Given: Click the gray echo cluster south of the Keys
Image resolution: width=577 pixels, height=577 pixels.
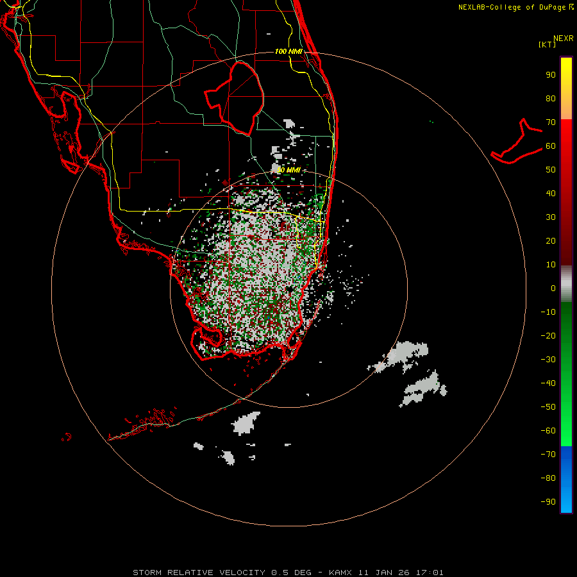Looking at the screenshot, I should [x=246, y=423].
